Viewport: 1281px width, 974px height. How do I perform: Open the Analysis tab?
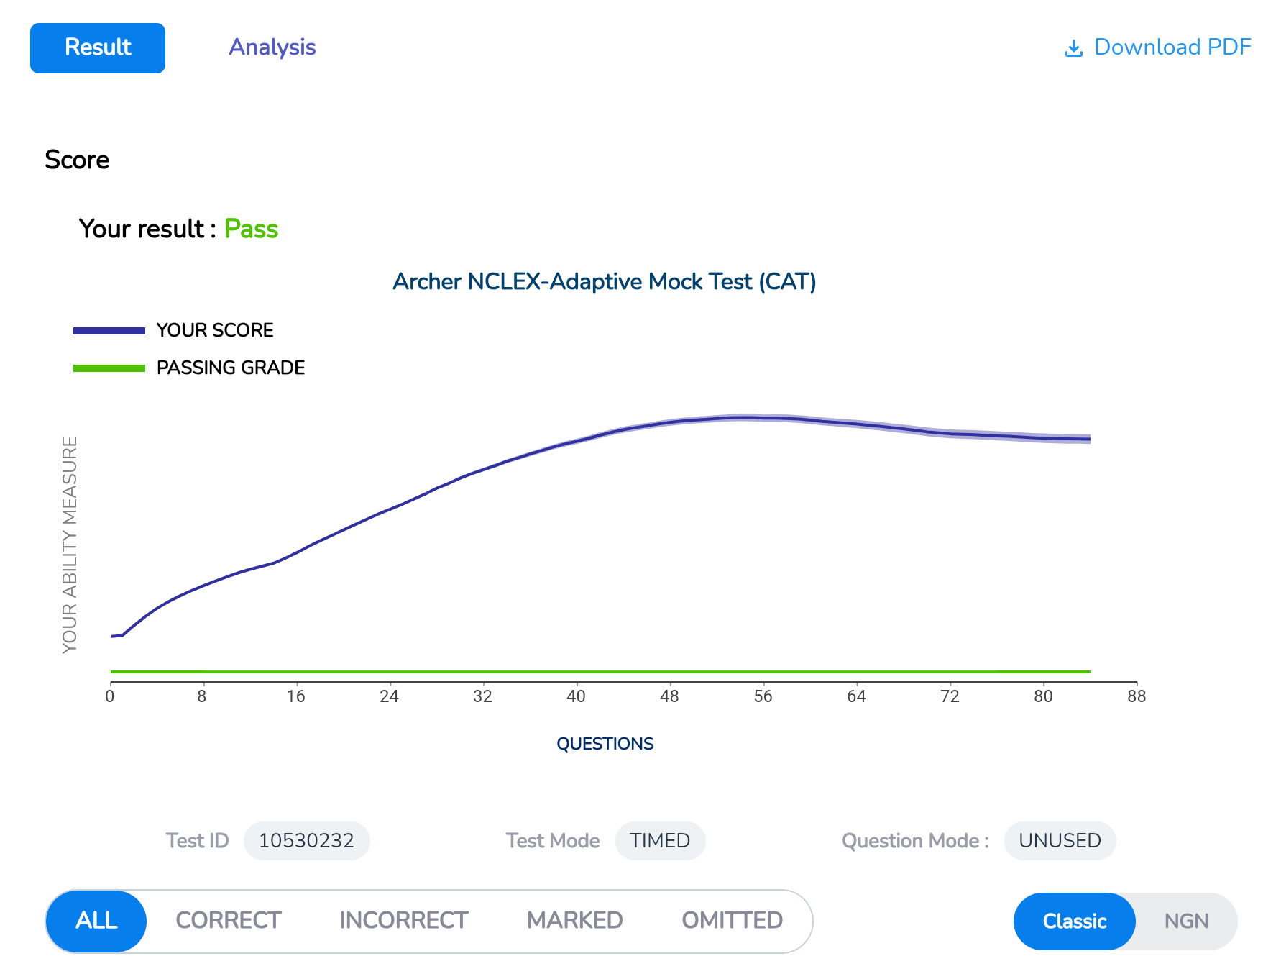click(272, 47)
